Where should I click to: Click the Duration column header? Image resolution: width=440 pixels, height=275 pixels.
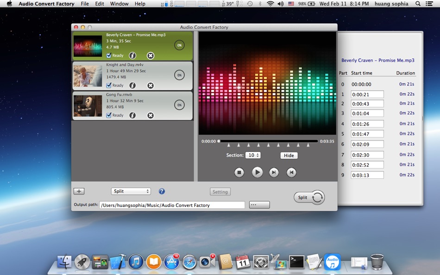pos(405,73)
